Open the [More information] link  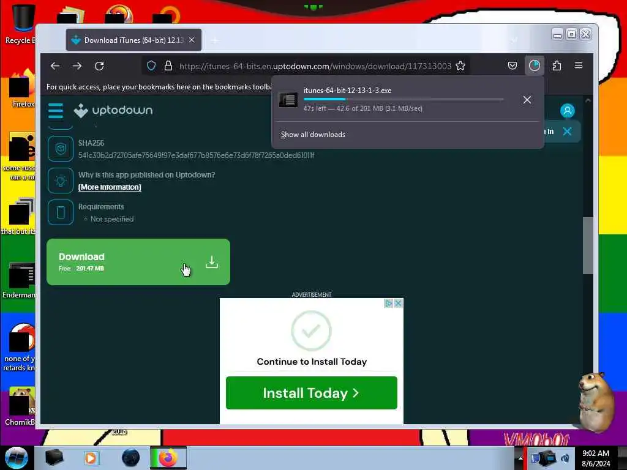tap(110, 187)
